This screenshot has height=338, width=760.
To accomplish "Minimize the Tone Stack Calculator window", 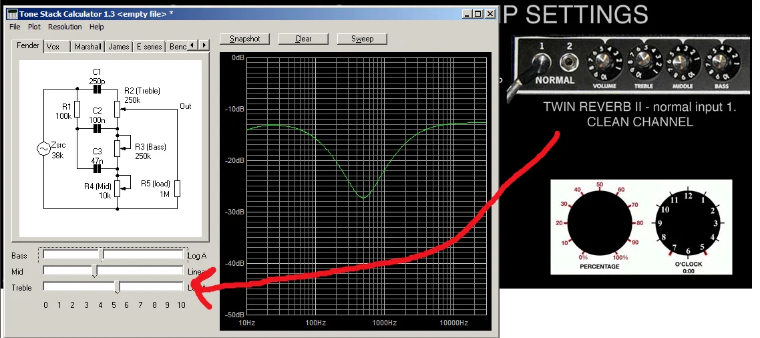I will [467, 14].
